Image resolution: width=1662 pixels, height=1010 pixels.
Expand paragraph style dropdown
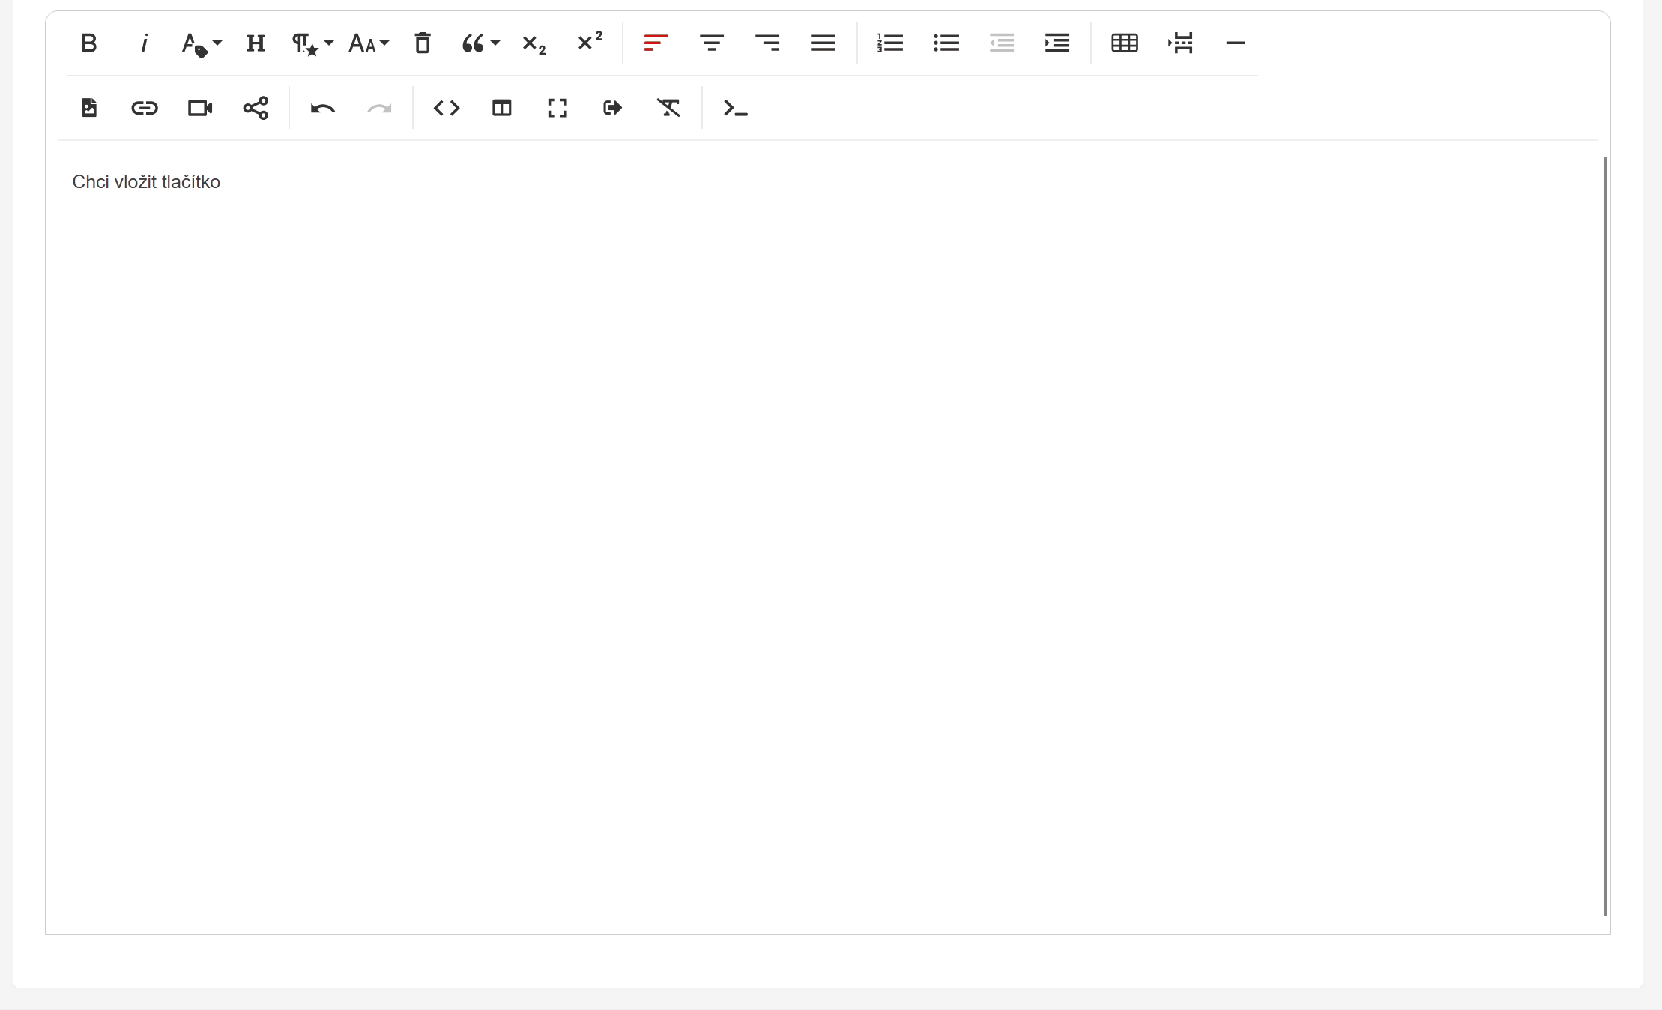(312, 43)
